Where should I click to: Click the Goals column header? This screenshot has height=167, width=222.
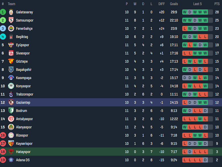(174, 4)
